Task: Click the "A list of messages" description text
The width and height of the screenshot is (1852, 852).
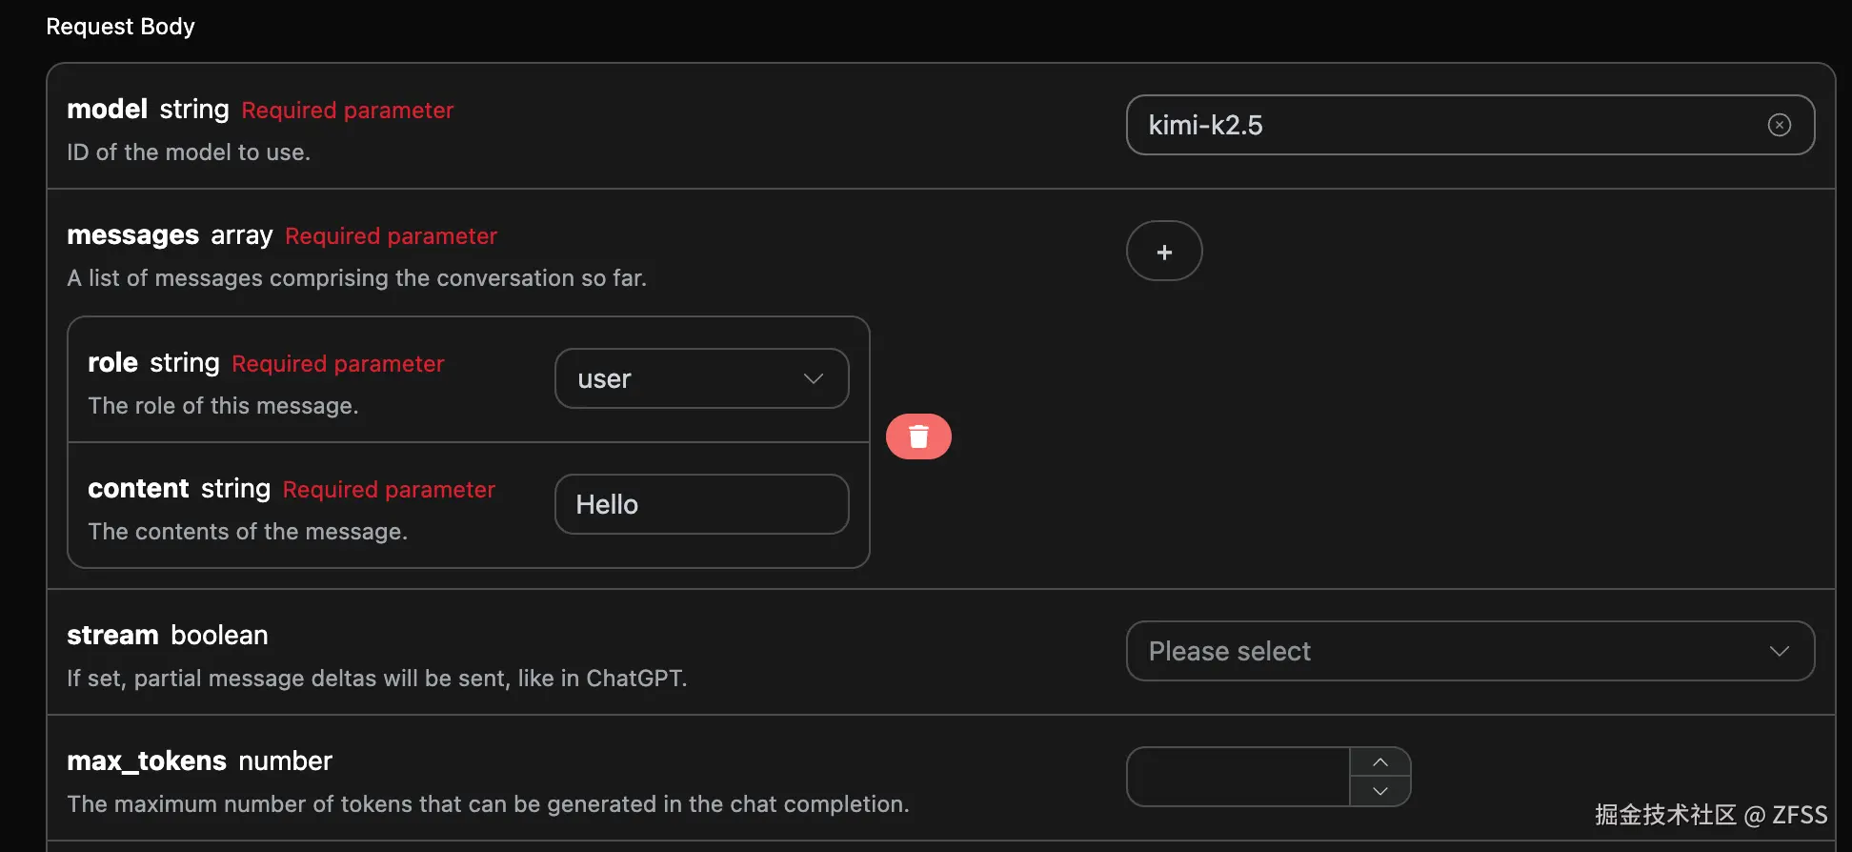Action: pyautogui.click(x=356, y=278)
